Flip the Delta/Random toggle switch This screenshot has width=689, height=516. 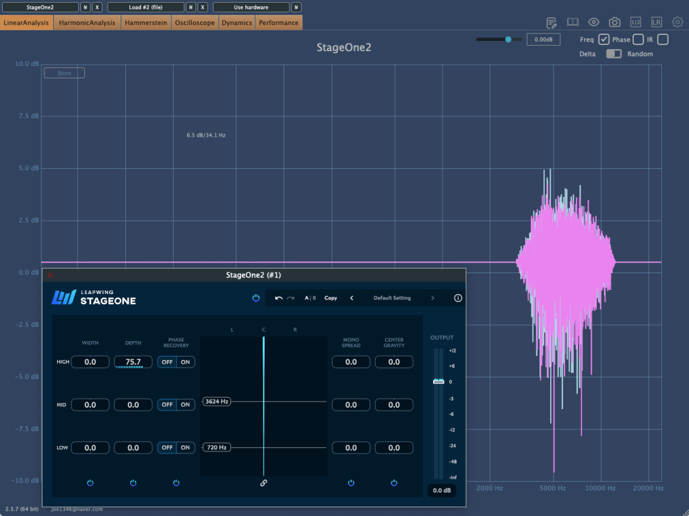coord(614,54)
